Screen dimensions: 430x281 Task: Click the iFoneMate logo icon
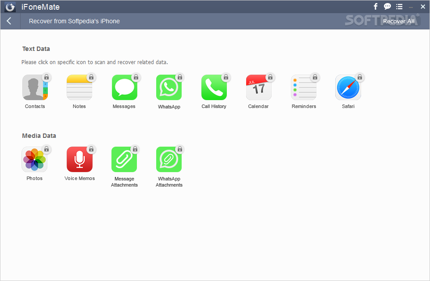click(x=10, y=7)
